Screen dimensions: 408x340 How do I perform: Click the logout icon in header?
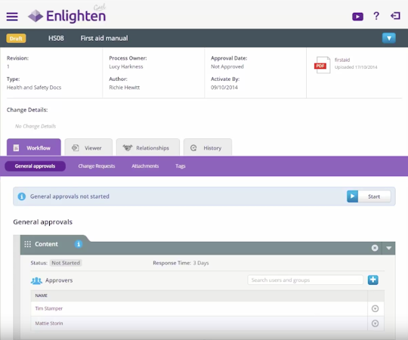click(395, 16)
